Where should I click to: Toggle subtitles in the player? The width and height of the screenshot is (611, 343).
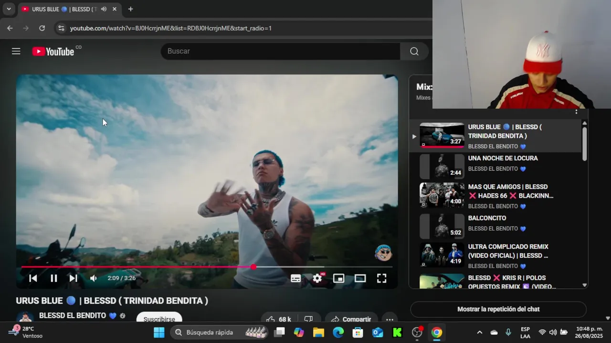pos(296,278)
